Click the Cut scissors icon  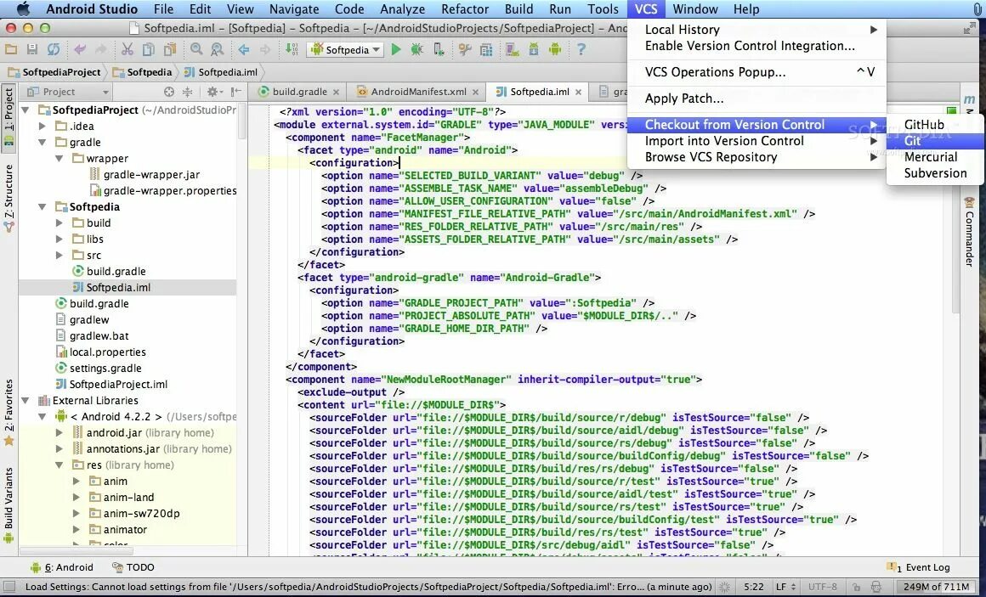pyautogui.click(x=127, y=49)
